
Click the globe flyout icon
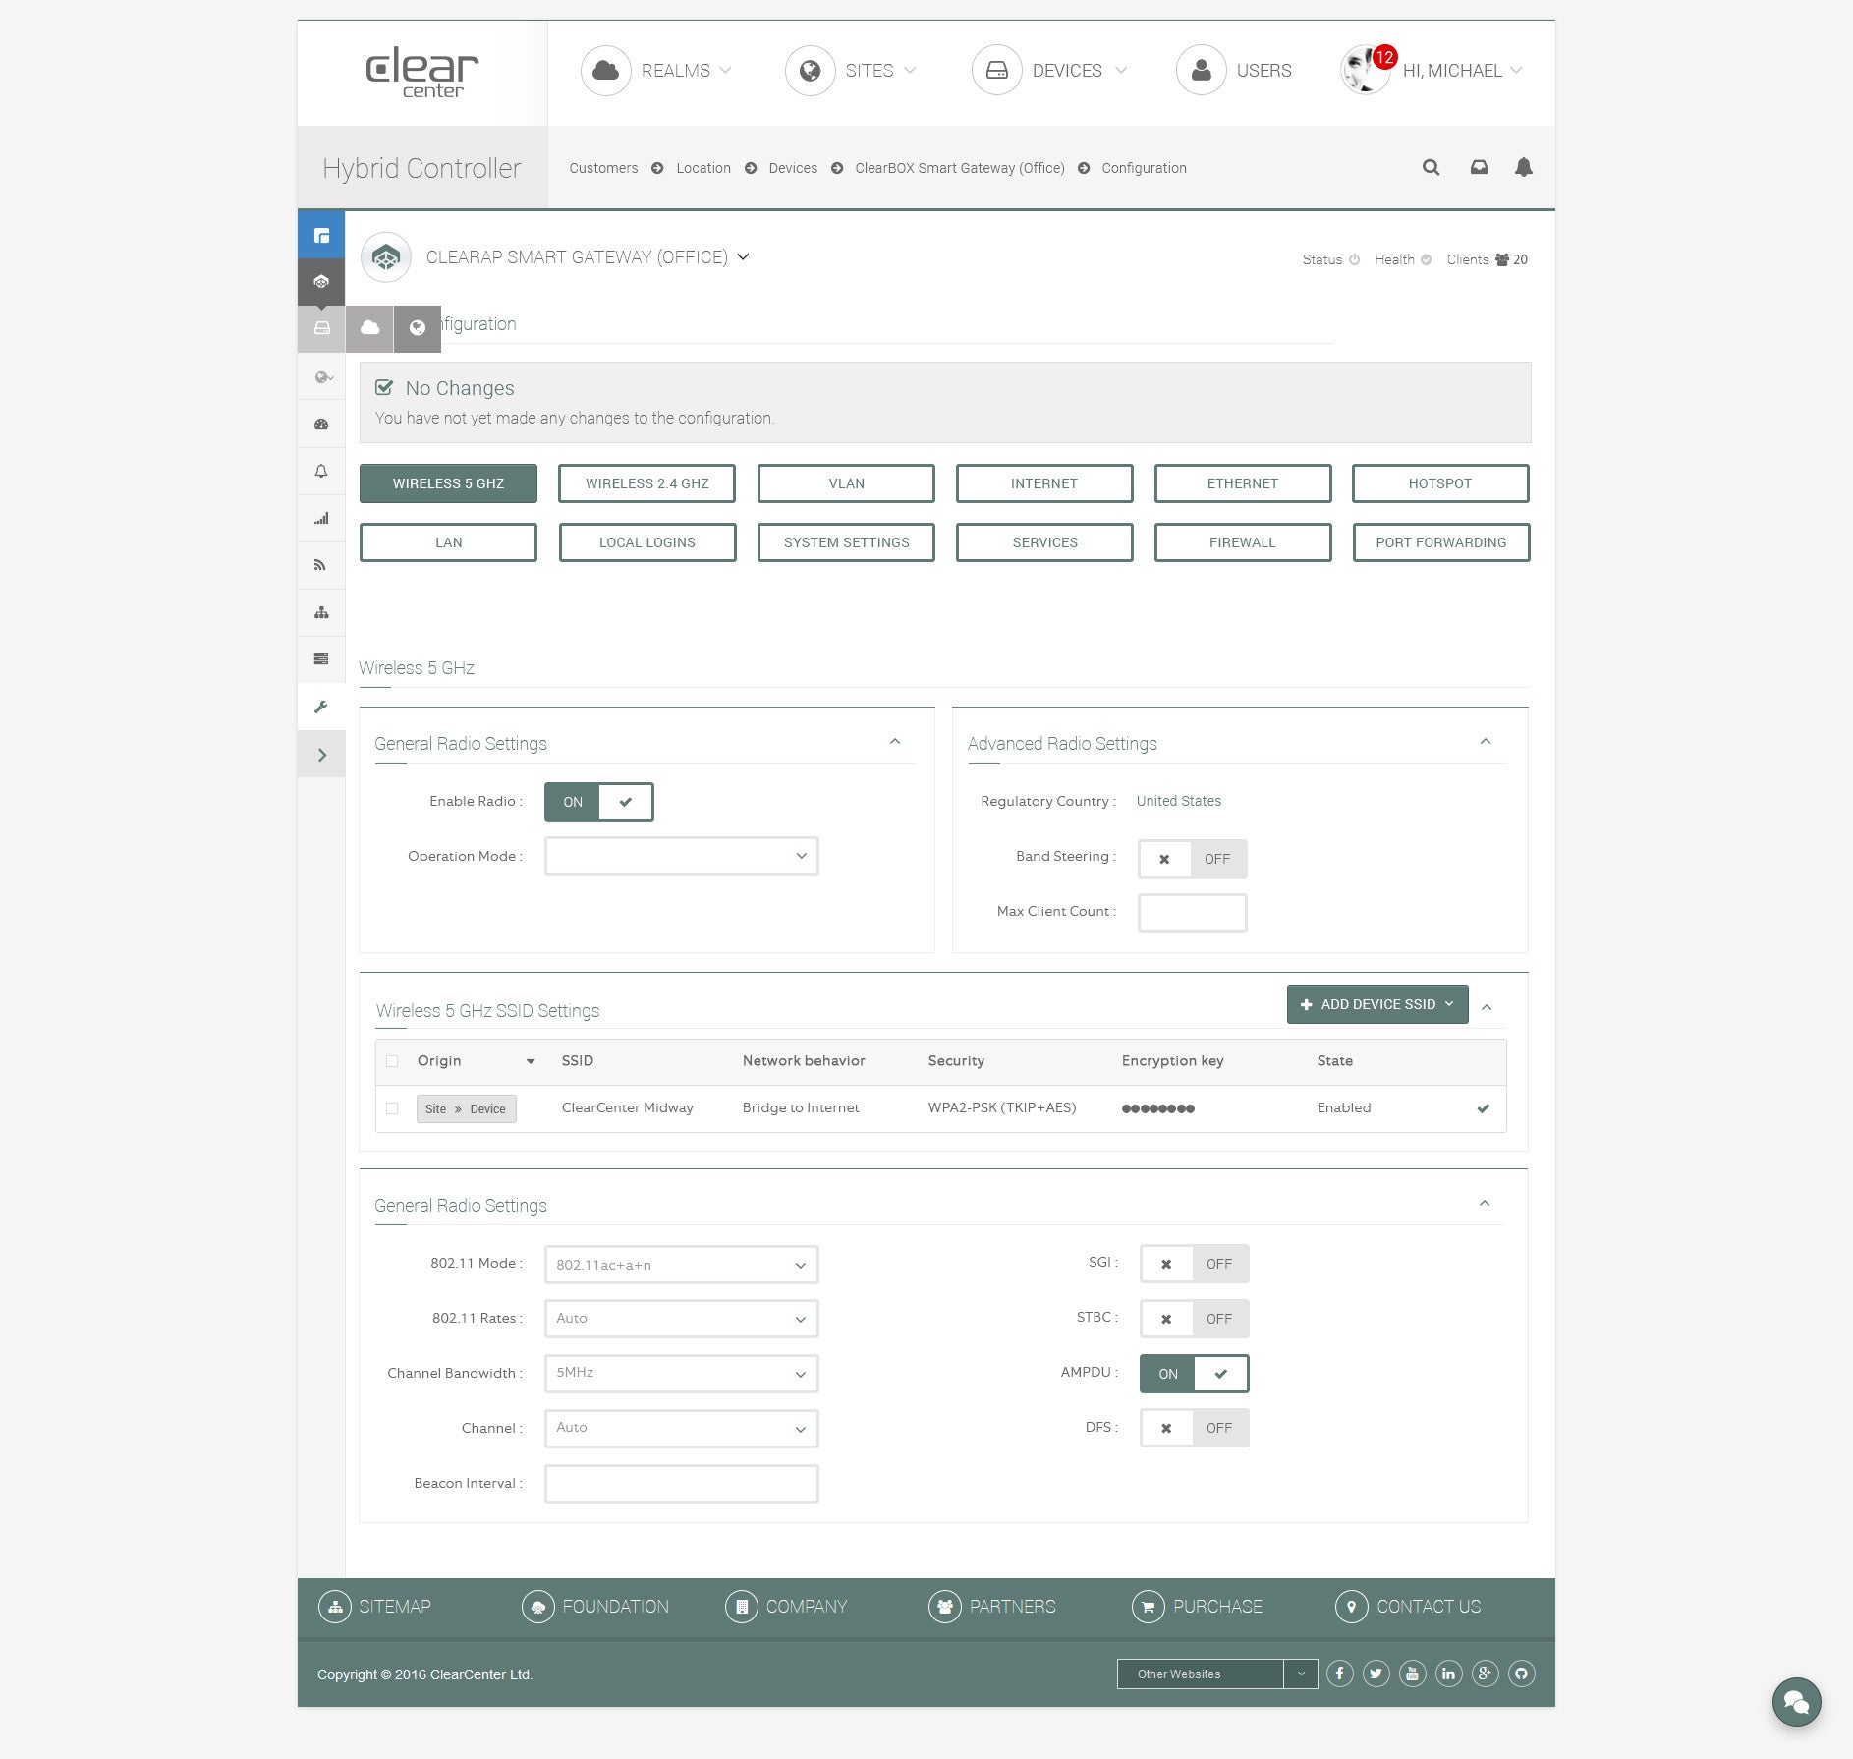pos(418,328)
